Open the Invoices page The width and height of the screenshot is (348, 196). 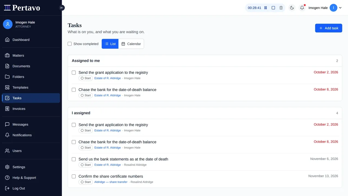click(x=31, y=109)
